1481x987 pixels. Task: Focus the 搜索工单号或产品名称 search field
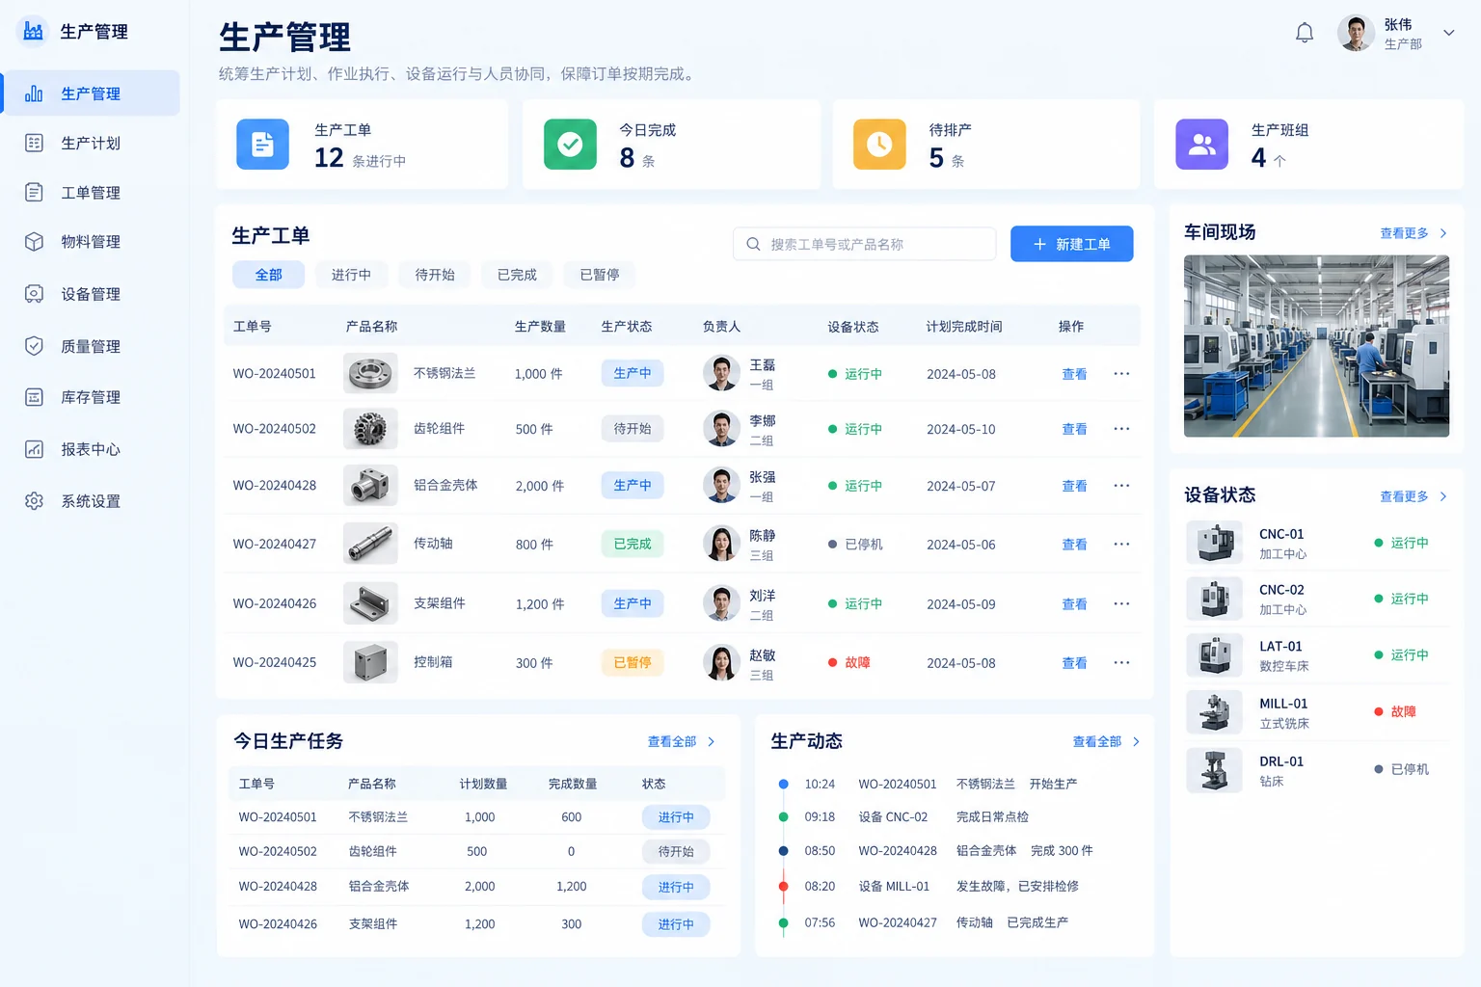(864, 244)
